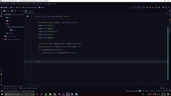Viewport: 171px width, 96px height.
Task: Open the CRLF line separator selector
Action: click(x=147, y=91)
